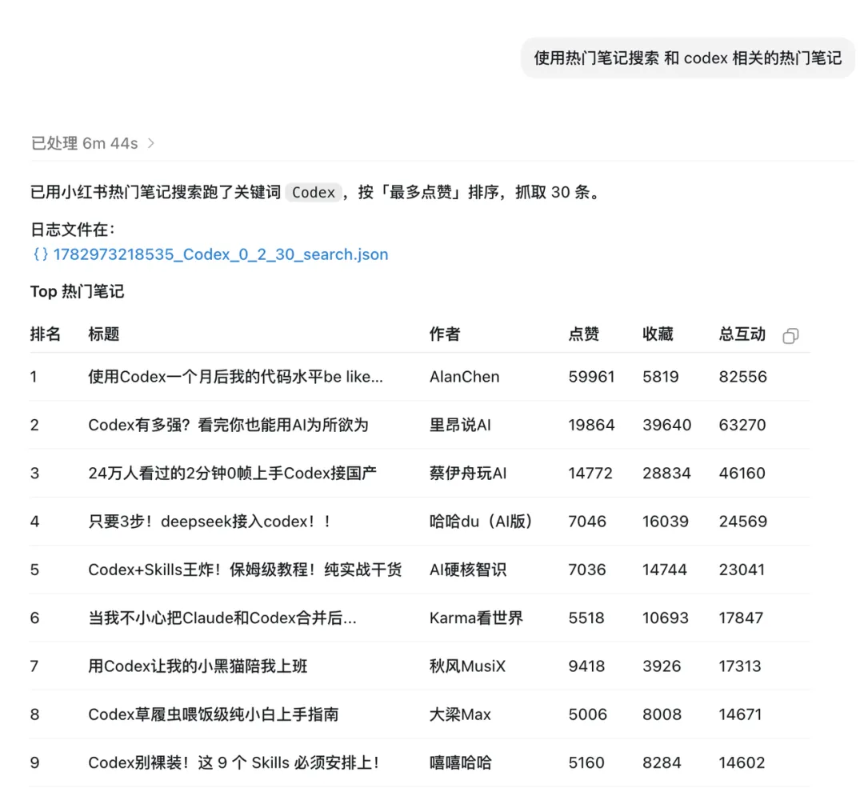The width and height of the screenshot is (864, 800).
Task: Click the total interactions value 14671
Action: (x=740, y=714)
